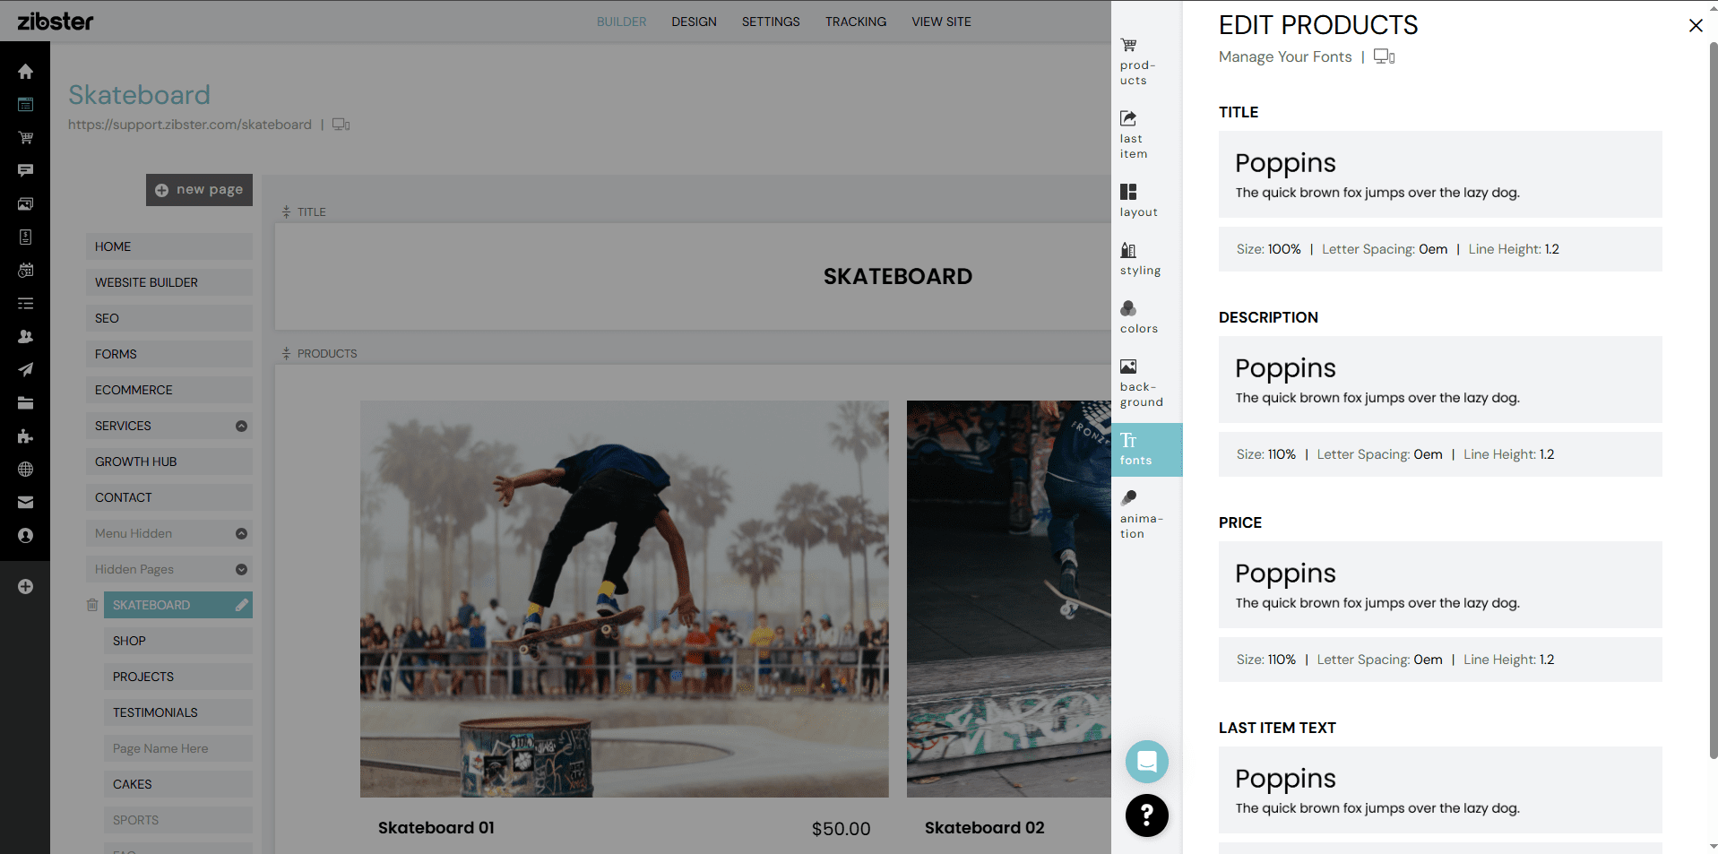Screen dimensions: 1718x854
Task: Open the products tab cart icon
Action: (x=1128, y=45)
